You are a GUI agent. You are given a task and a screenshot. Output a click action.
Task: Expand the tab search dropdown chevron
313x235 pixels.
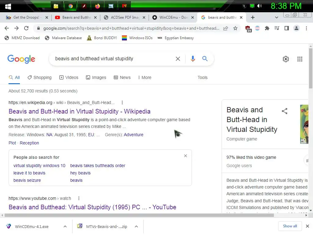coord(276,17)
